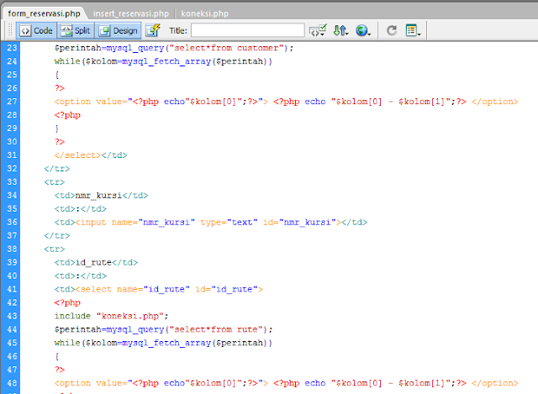
Task: Open the Preview in Browser globe menu
Action: [362, 30]
